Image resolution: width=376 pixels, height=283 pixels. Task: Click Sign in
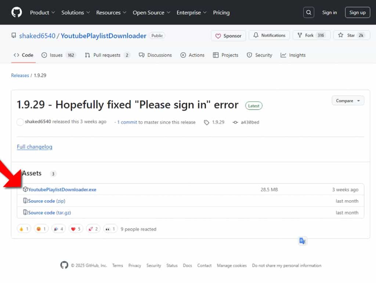(329, 13)
